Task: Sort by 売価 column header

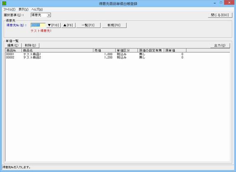Action: 104,50
